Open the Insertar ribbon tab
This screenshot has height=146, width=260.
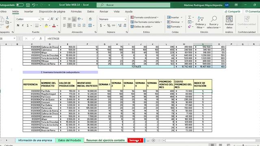pyautogui.click(x=29, y=11)
